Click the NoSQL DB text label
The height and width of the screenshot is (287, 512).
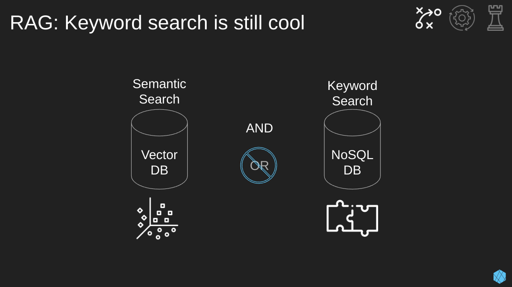click(x=352, y=162)
